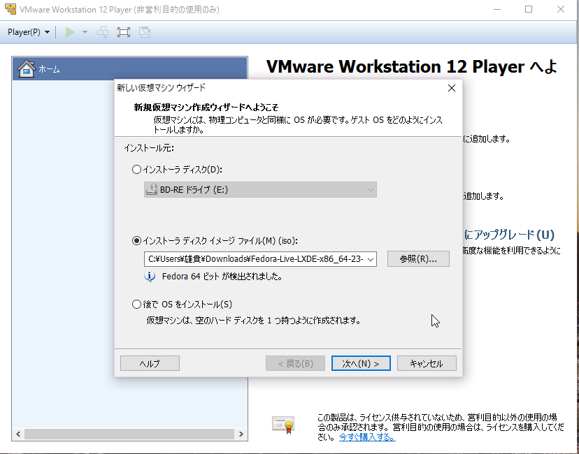Expand the ISO path combo box arrow
Viewport: 579px width, 454px height.
(x=371, y=259)
